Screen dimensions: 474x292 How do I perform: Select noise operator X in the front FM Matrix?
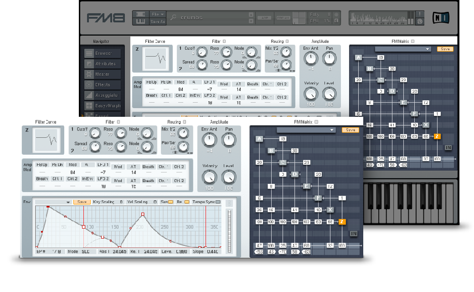330,210
